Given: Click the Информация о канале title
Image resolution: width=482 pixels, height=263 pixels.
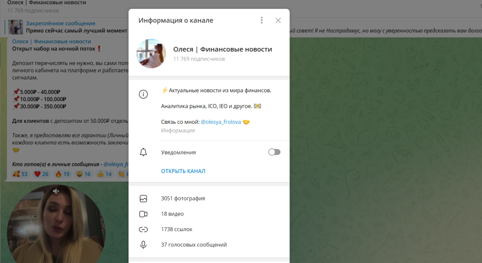Looking at the screenshot, I should pos(176,20).
